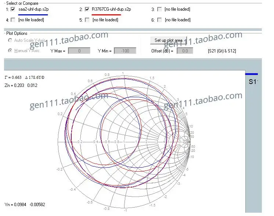Uncheck file 1 saa2-uhf-dup.s2p checkbox
Screen dimensions: 274x216
(x=13, y=9)
